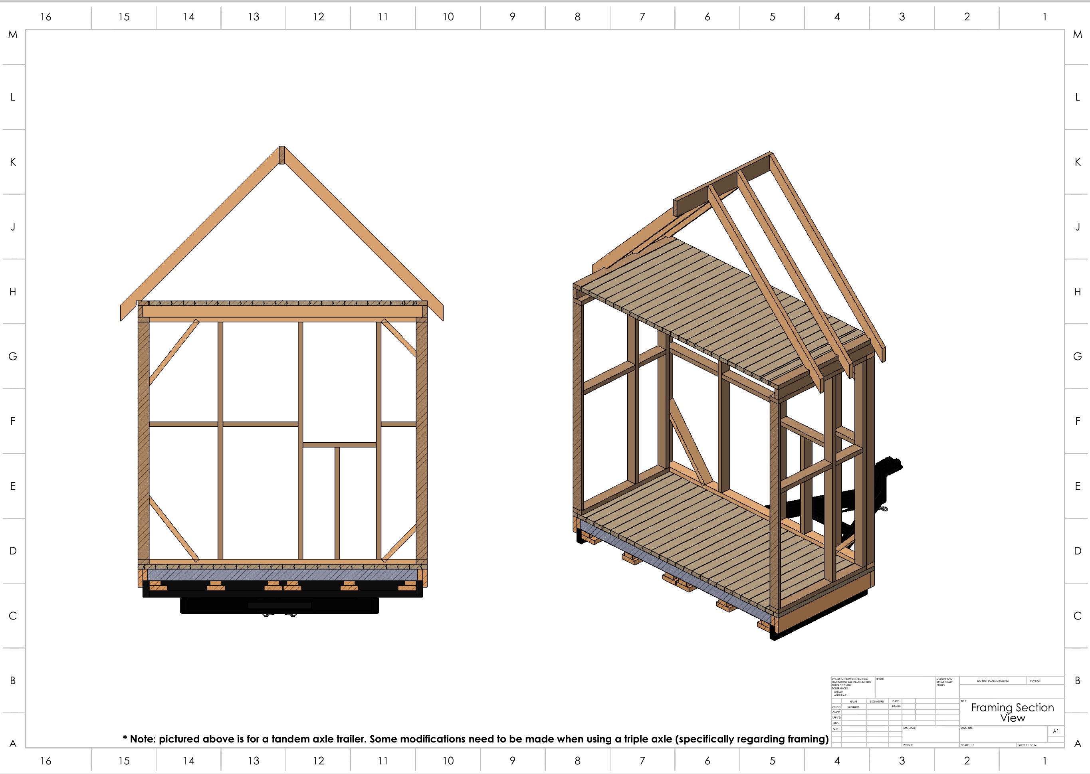The image size is (1090, 774).
Task: Click the drawn-by name Kendall R.
Action: pyautogui.click(x=853, y=707)
